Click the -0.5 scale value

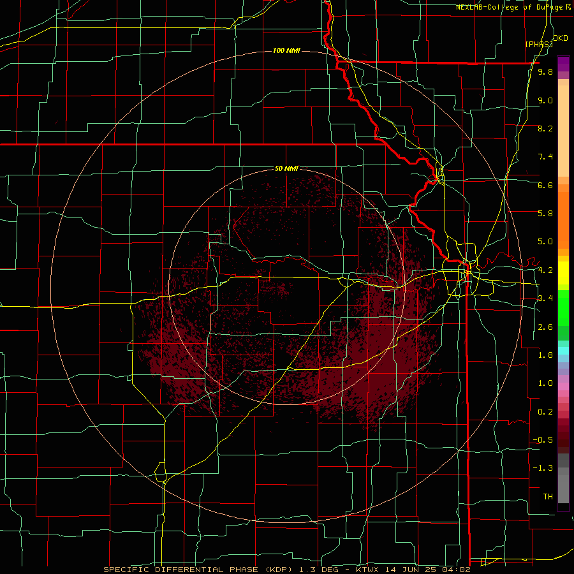(x=543, y=440)
